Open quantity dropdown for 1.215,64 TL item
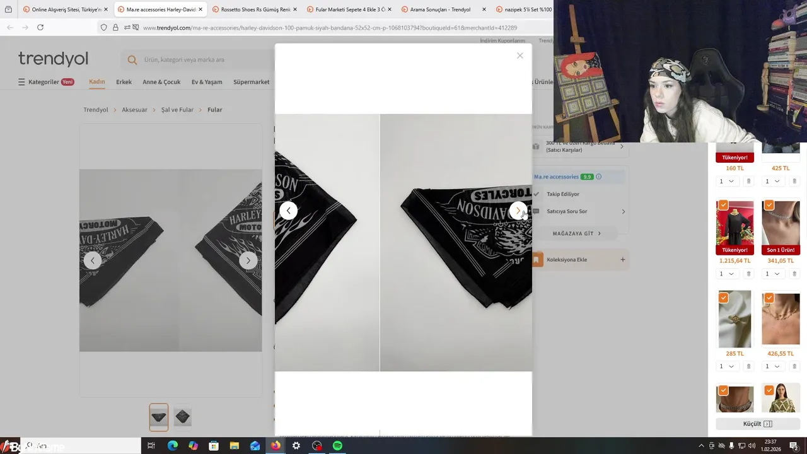 click(x=727, y=274)
